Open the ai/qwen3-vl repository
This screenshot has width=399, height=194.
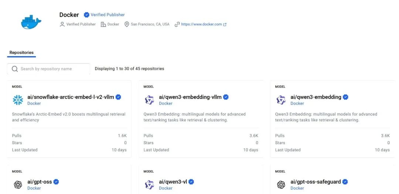point(173,182)
